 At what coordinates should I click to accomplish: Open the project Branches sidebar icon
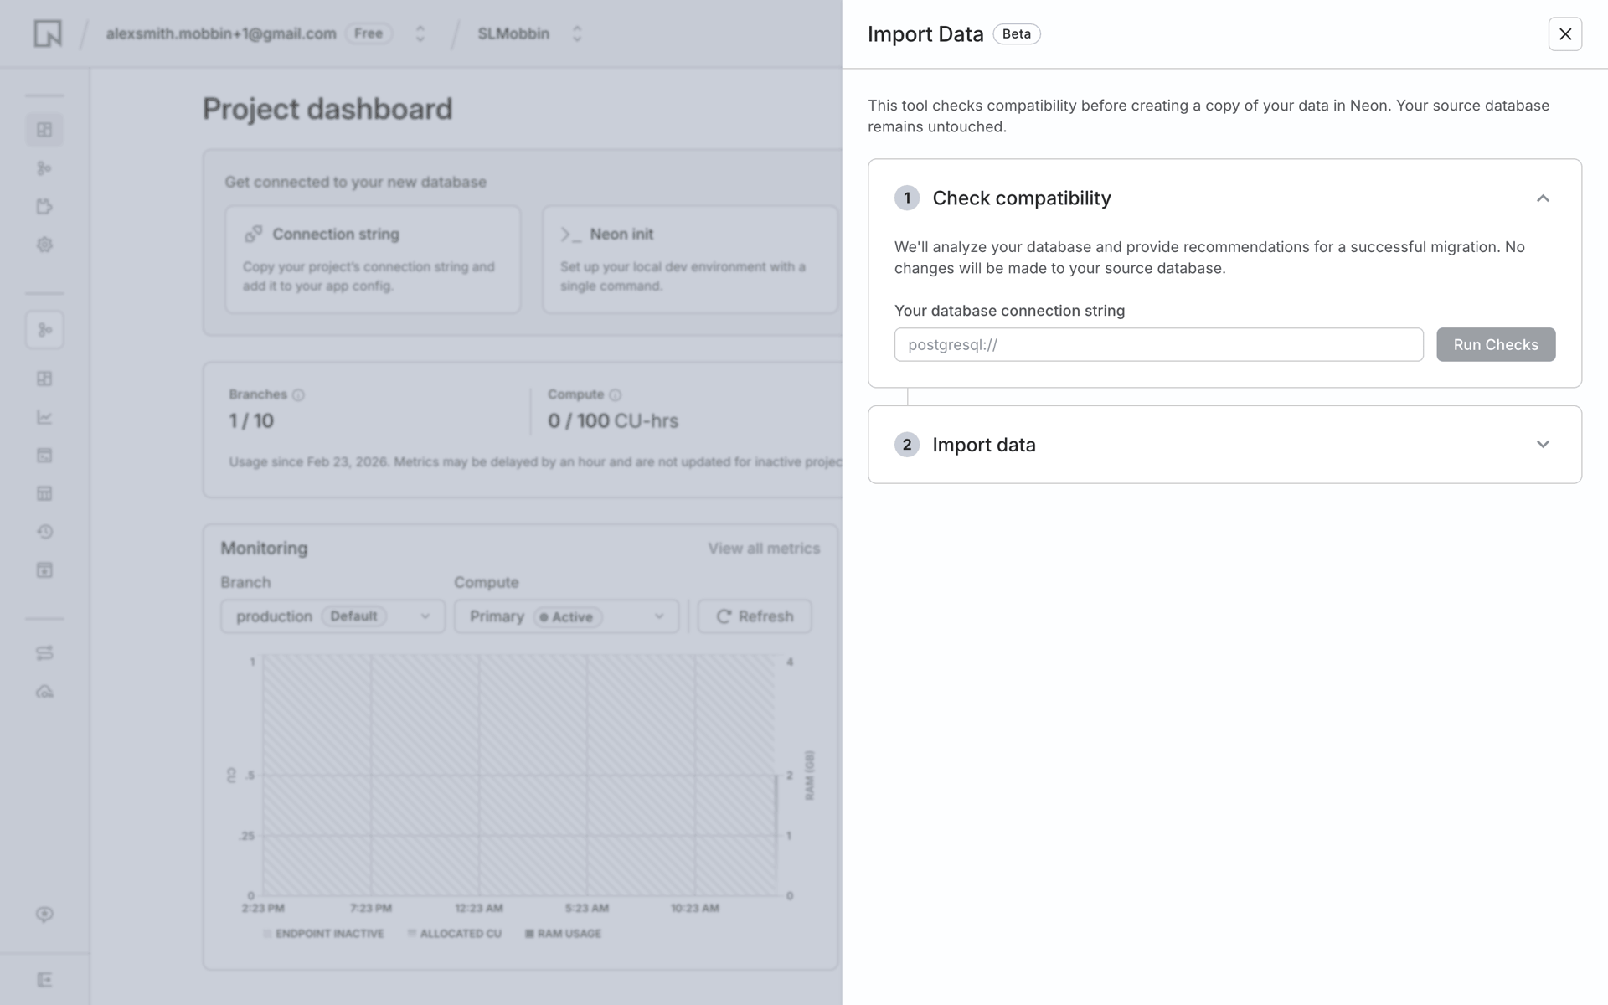[44, 168]
